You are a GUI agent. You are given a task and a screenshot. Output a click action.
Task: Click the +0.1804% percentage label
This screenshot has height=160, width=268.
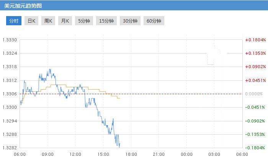[x=255, y=40]
